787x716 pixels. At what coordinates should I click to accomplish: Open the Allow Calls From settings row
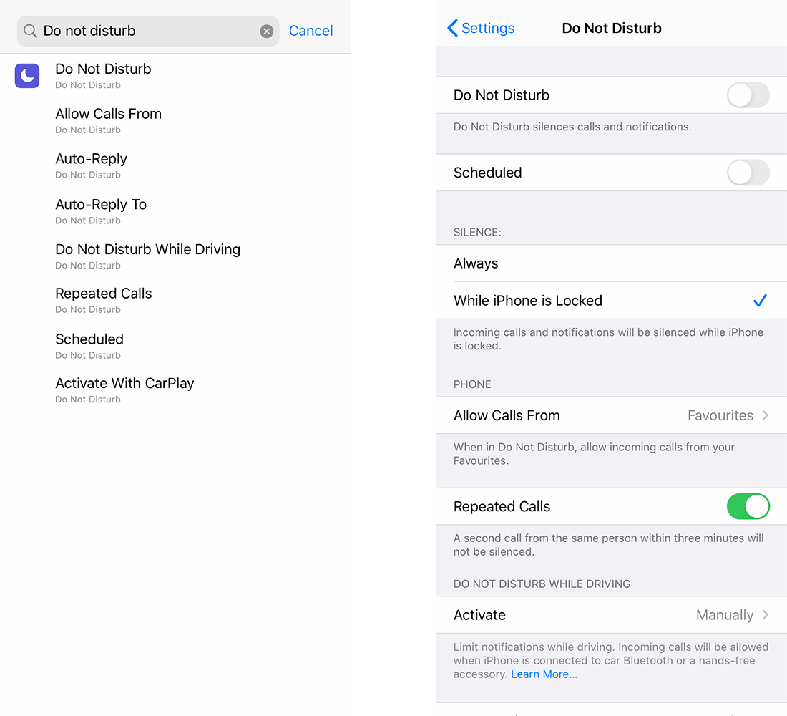(611, 415)
